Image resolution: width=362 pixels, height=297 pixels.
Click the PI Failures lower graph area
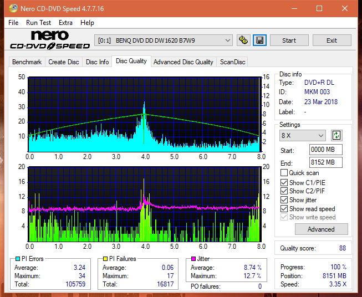pyautogui.click(x=144, y=204)
